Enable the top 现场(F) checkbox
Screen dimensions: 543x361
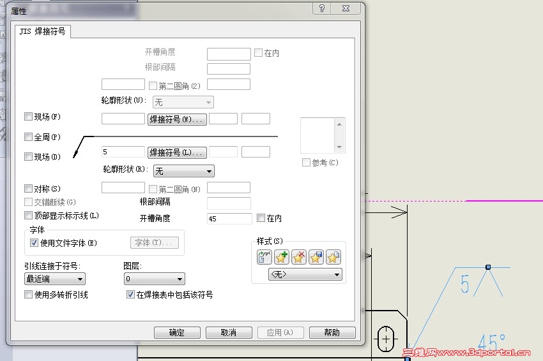28,117
